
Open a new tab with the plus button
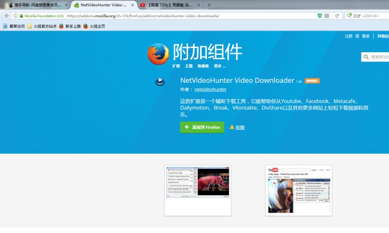tap(209, 5)
